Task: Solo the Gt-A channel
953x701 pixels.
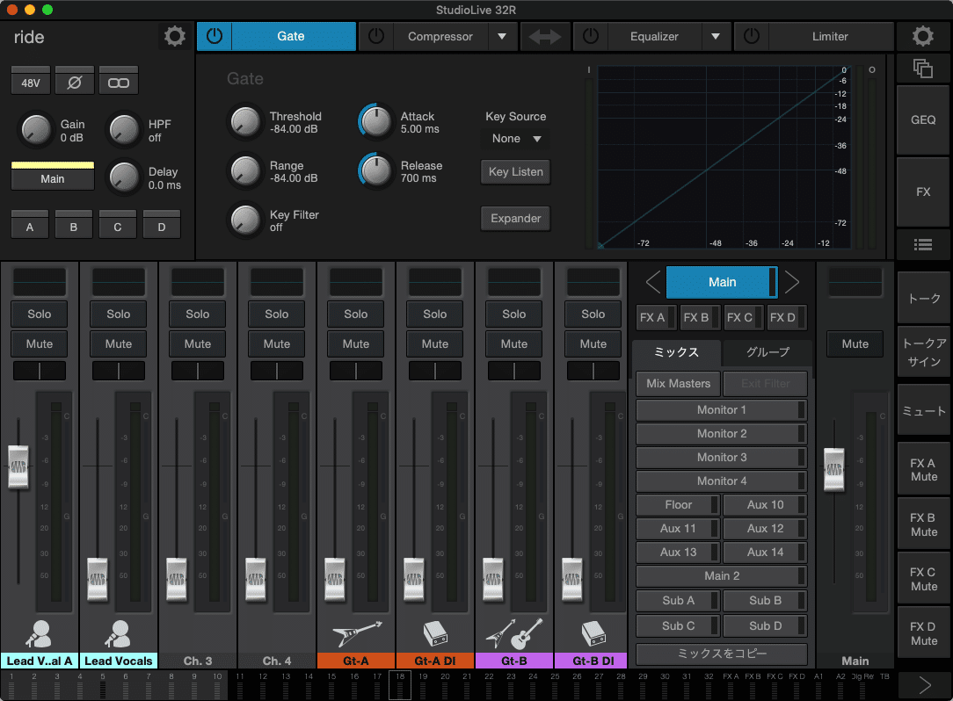Action: [356, 314]
